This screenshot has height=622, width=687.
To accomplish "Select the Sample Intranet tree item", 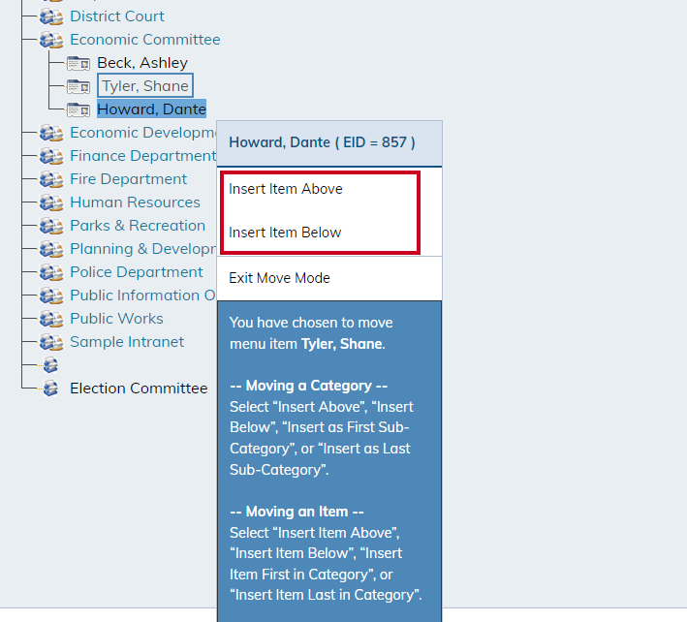I will pyautogui.click(x=126, y=342).
